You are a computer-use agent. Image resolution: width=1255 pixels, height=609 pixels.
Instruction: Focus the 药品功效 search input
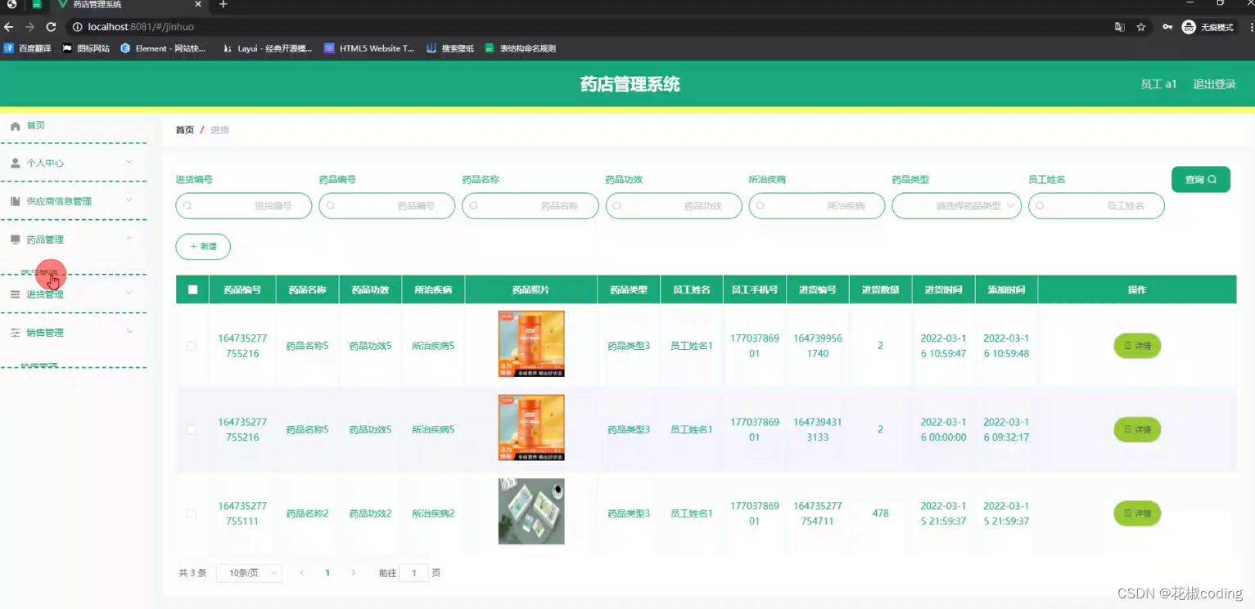pos(674,206)
